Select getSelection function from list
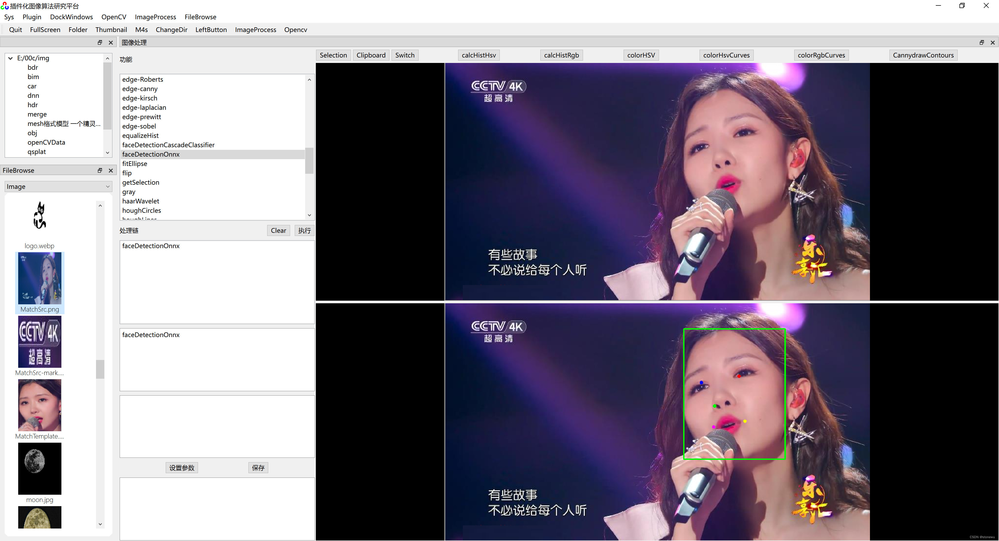The height and width of the screenshot is (541, 999). 140,182
